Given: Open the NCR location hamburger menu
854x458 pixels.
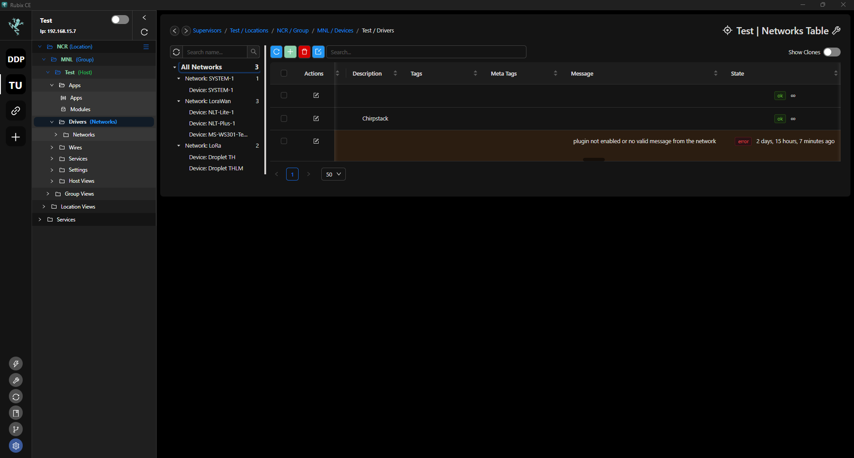Looking at the screenshot, I should click(x=146, y=47).
